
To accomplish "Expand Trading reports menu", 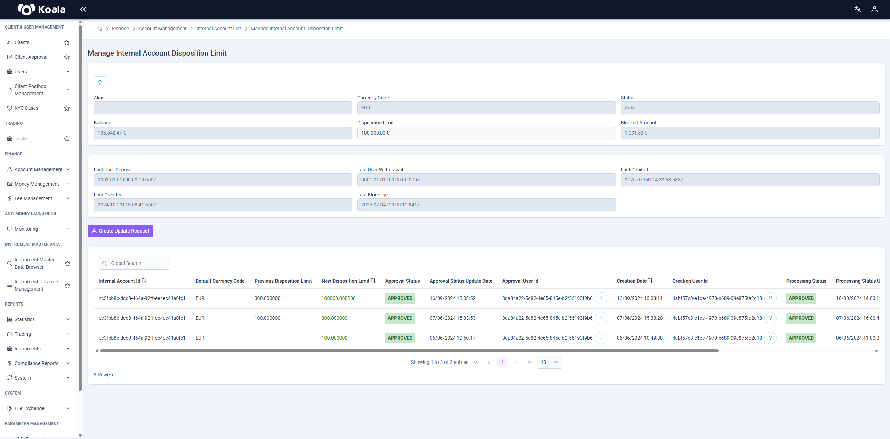I will tap(68, 334).
